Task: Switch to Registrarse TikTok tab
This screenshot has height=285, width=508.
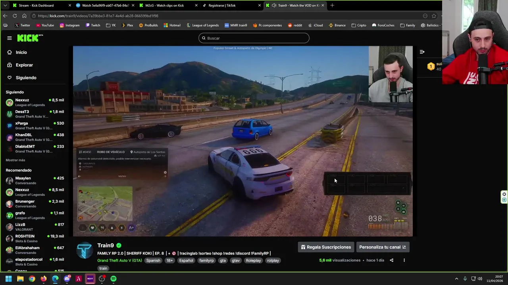Action: 232,6
